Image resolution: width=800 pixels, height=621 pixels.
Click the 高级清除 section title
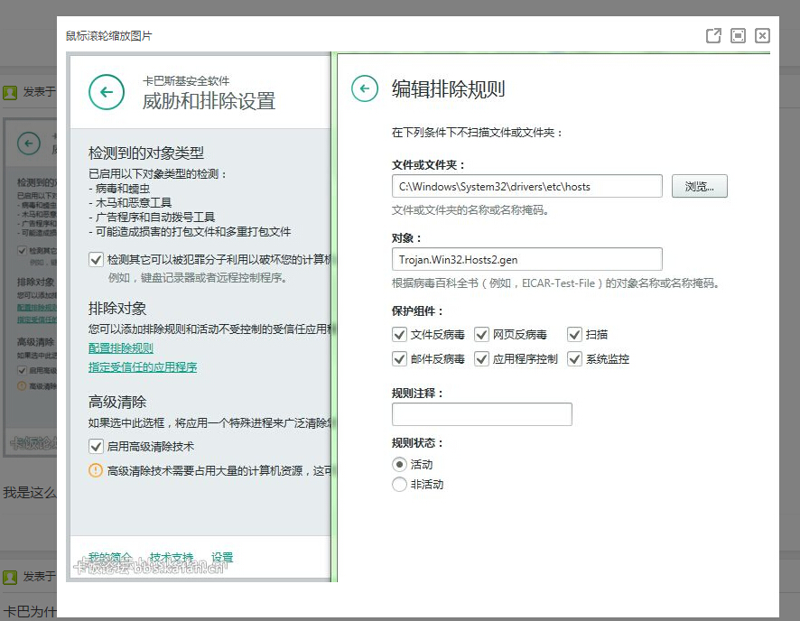tap(117, 402)
